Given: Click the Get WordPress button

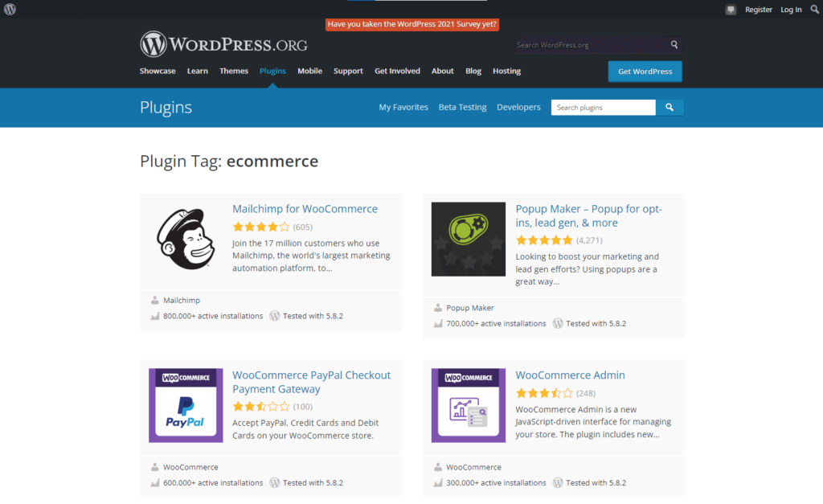Looking at the screenshot, I should (645, 71).
